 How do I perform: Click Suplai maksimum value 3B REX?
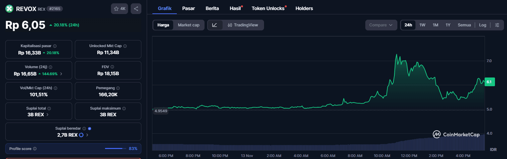[108, 115]
